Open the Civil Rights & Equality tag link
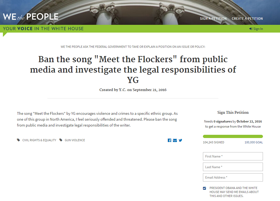The height and width of the screenshot is (201, 280). point(39,140)
